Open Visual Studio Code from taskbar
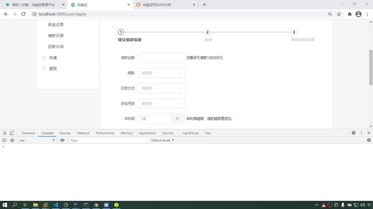The height and width of the screenshot is (209, 373). (x=56, y=205)
